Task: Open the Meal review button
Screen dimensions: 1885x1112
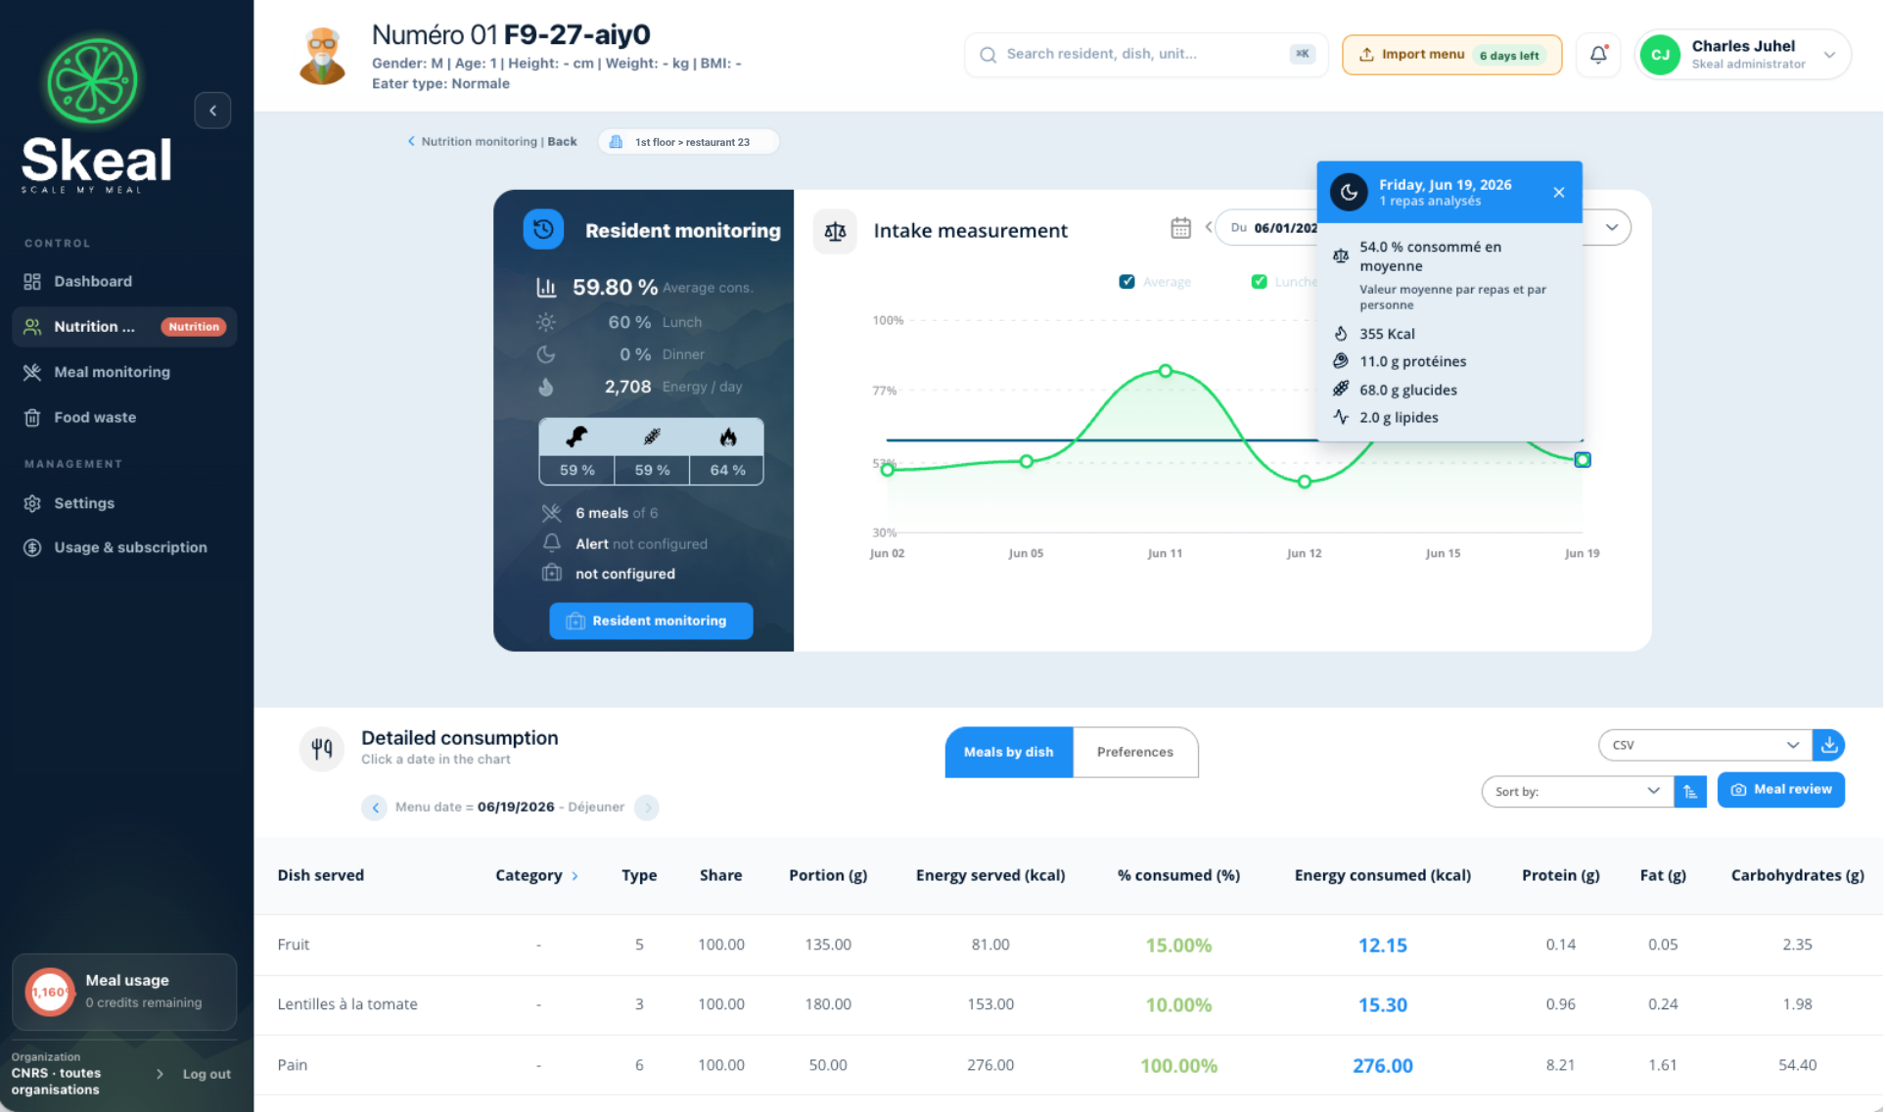Action: tap(1780, 790)
